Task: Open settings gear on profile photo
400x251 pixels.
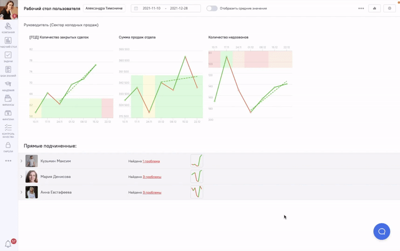Action: [x=2, y=16]
